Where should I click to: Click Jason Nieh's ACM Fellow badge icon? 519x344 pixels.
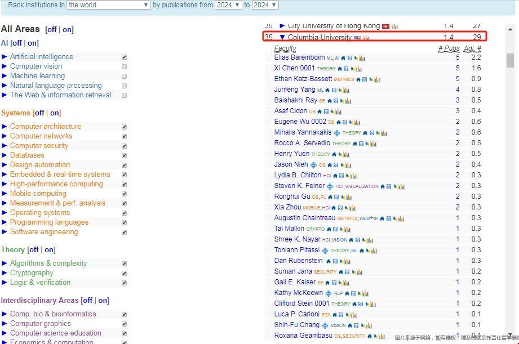click(x=313, y=165)
